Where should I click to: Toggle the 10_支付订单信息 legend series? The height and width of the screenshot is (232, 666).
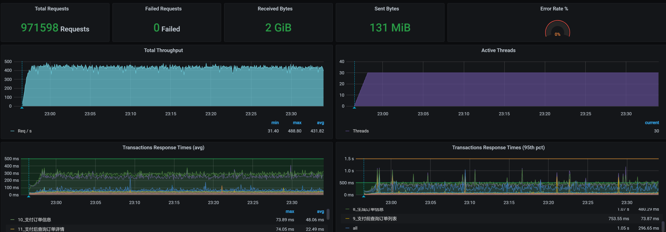[x=34, y=220]
